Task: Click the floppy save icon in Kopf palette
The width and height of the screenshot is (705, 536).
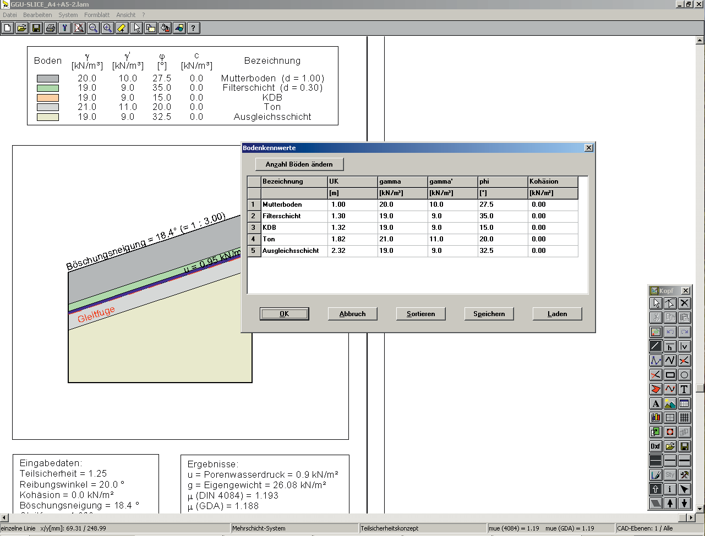Action: point(685,446)
